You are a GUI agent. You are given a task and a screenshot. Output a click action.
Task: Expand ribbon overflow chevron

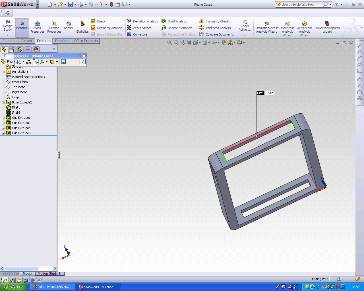[x=362, y=27]
